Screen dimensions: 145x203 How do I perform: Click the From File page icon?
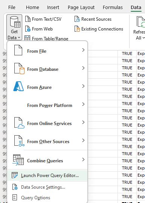[x=18, y=50]
